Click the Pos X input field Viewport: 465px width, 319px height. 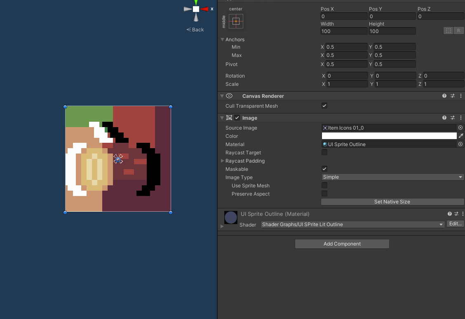[344, 16]
